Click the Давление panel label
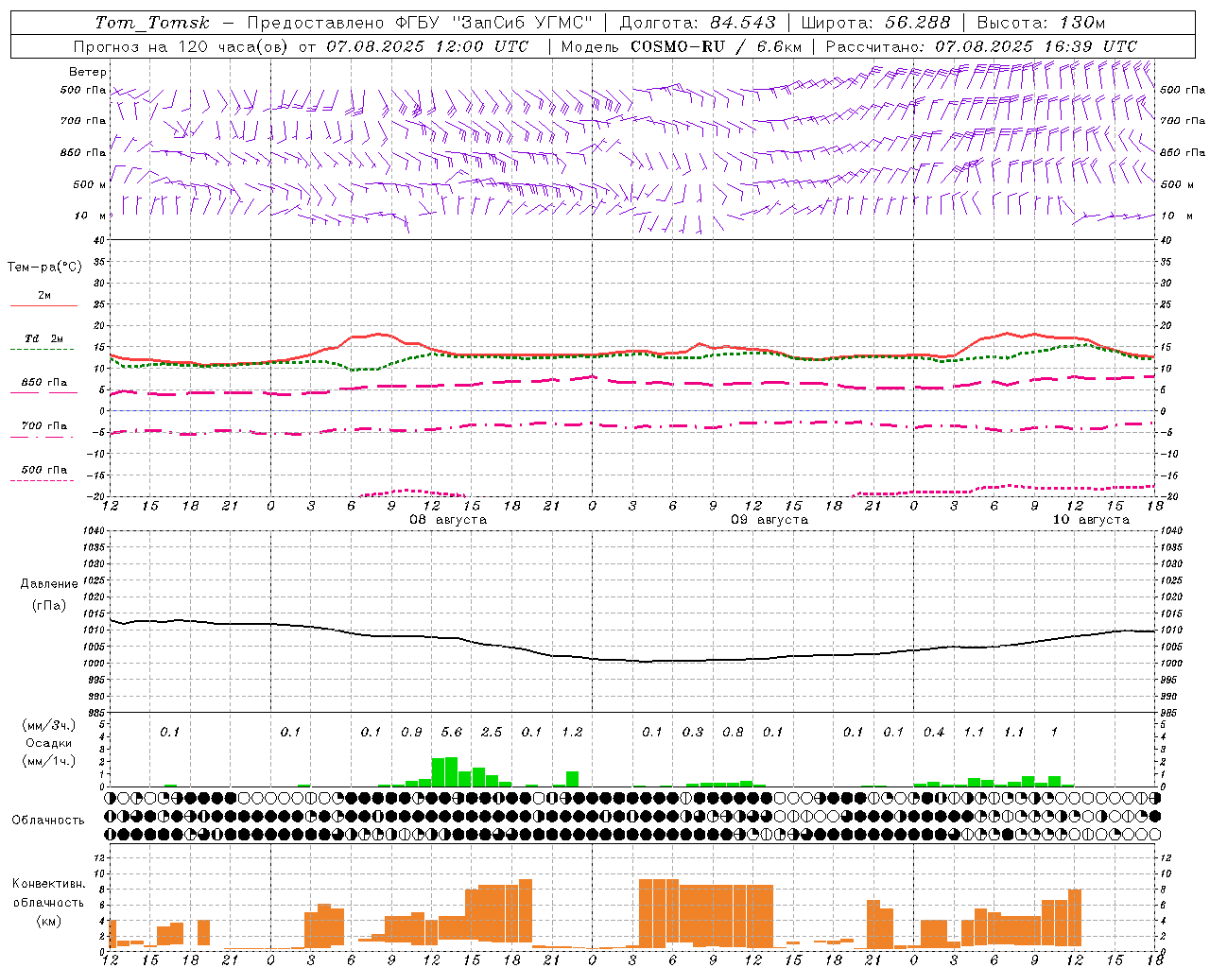The width and height of the screenshot is (1210, 968). (x=49, y=584)
